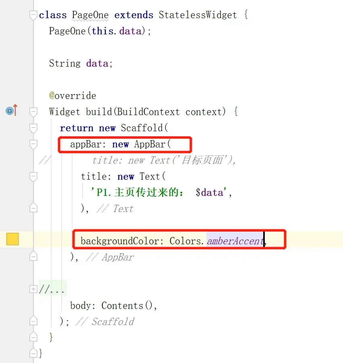Click the '// Text' closing hint
Image resolution: width=343 pixels, height=363 pixels.
115,209
